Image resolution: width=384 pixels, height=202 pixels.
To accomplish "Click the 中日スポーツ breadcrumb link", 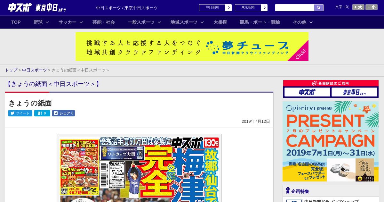I will click(x=35, y=70).
